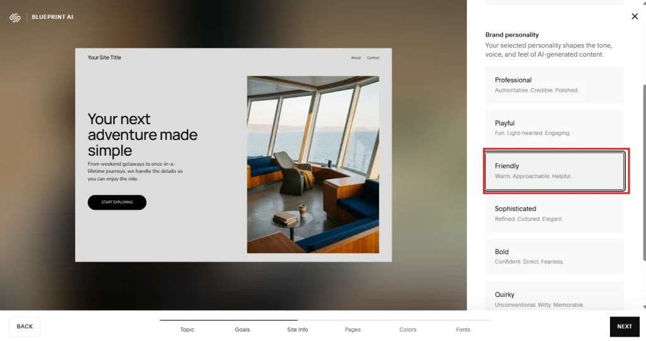The width and height of the screenshot is (646, 341).
Task: Select the Friendly personality card
Action: tap(555, 171)
